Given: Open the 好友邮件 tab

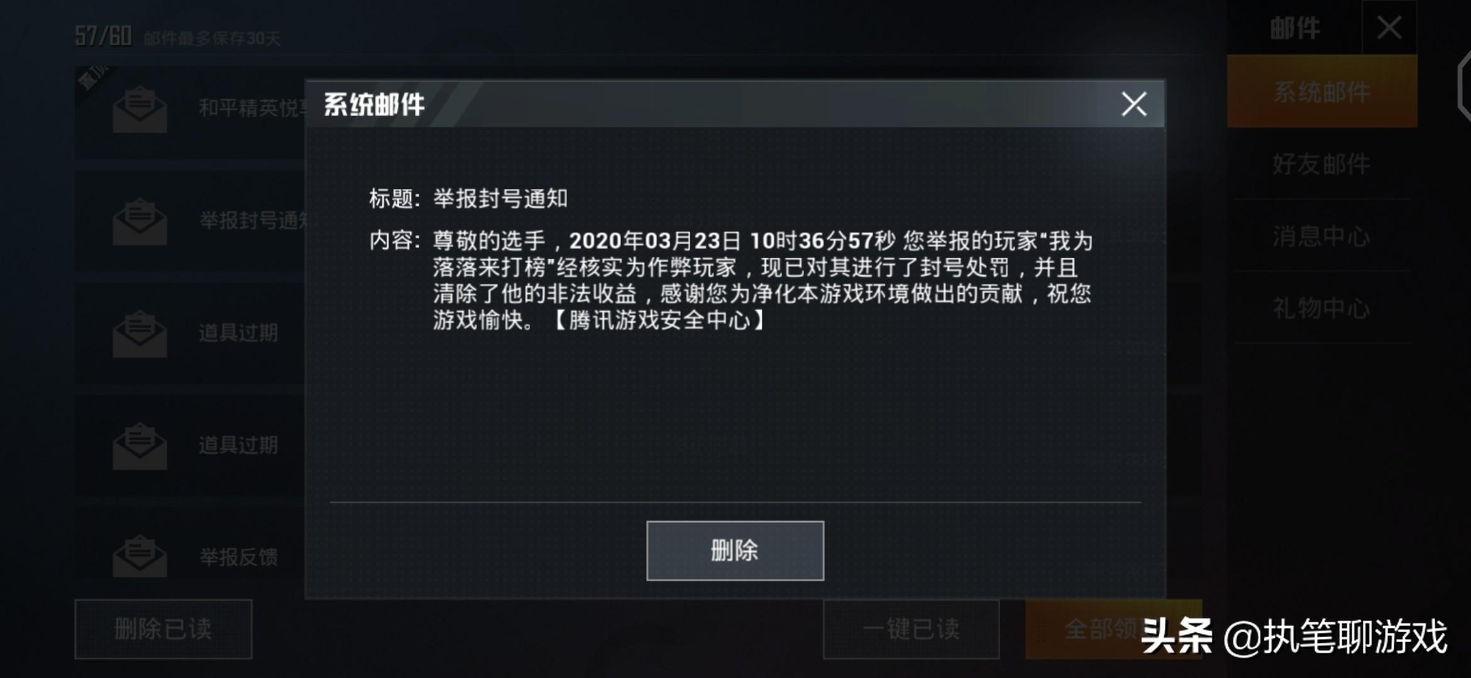Looking at the screenshot, I should tap(1322, 164).
